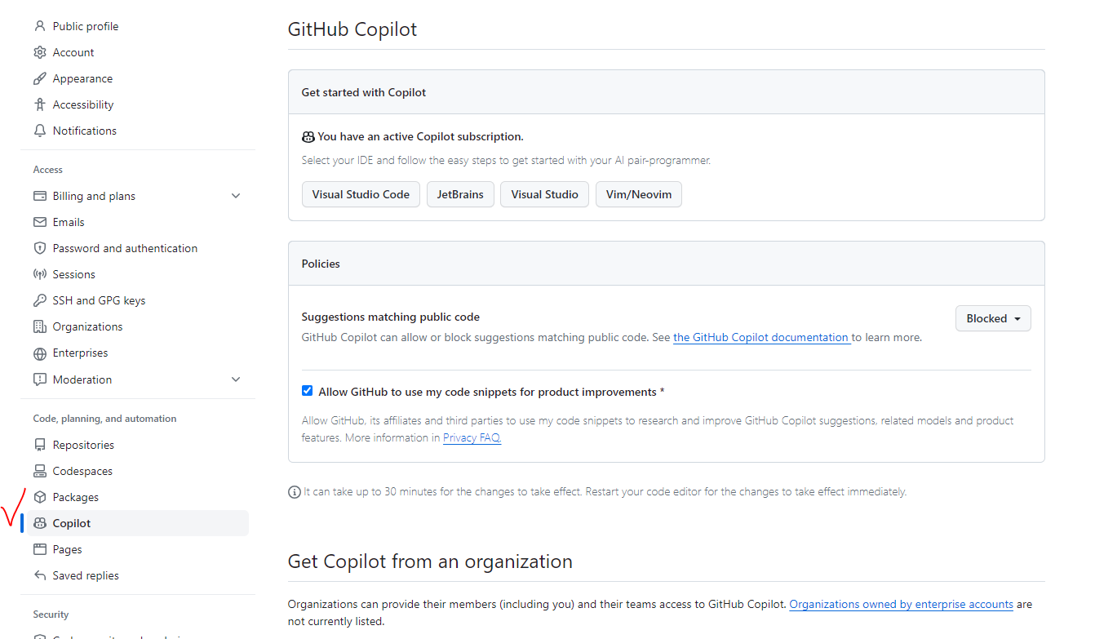Click the Repositories repo icon
Image resolution: width=1095 pixels, height=639 pixels.
(x=39, y=445)
